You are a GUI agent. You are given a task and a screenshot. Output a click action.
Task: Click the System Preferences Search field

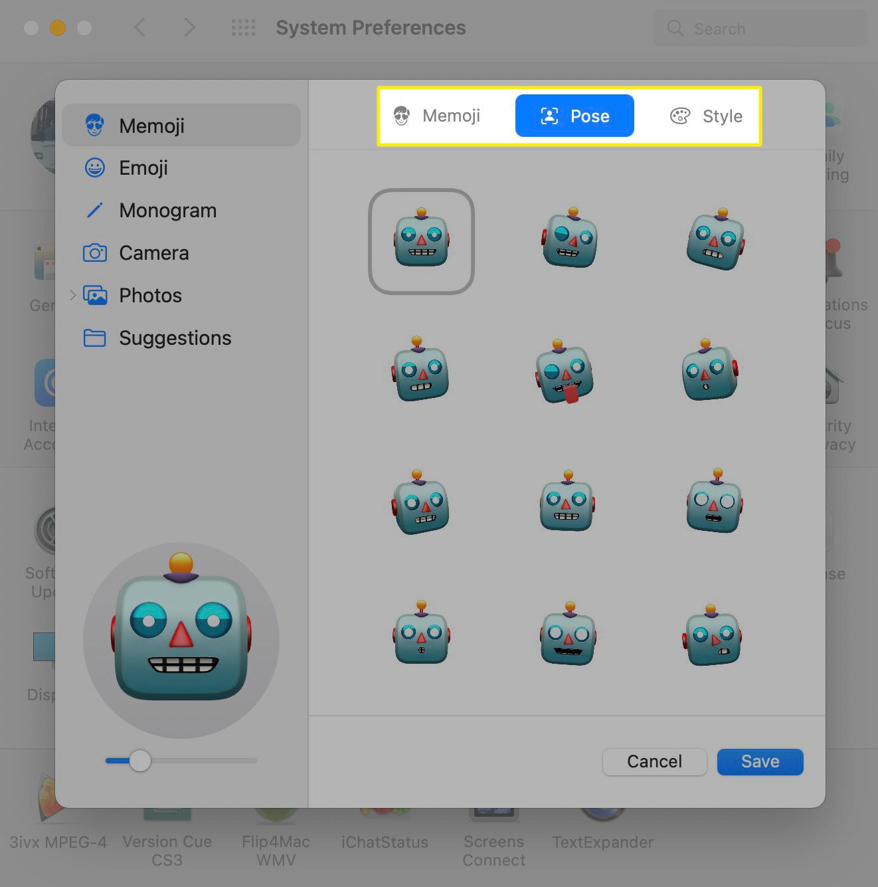760,29
